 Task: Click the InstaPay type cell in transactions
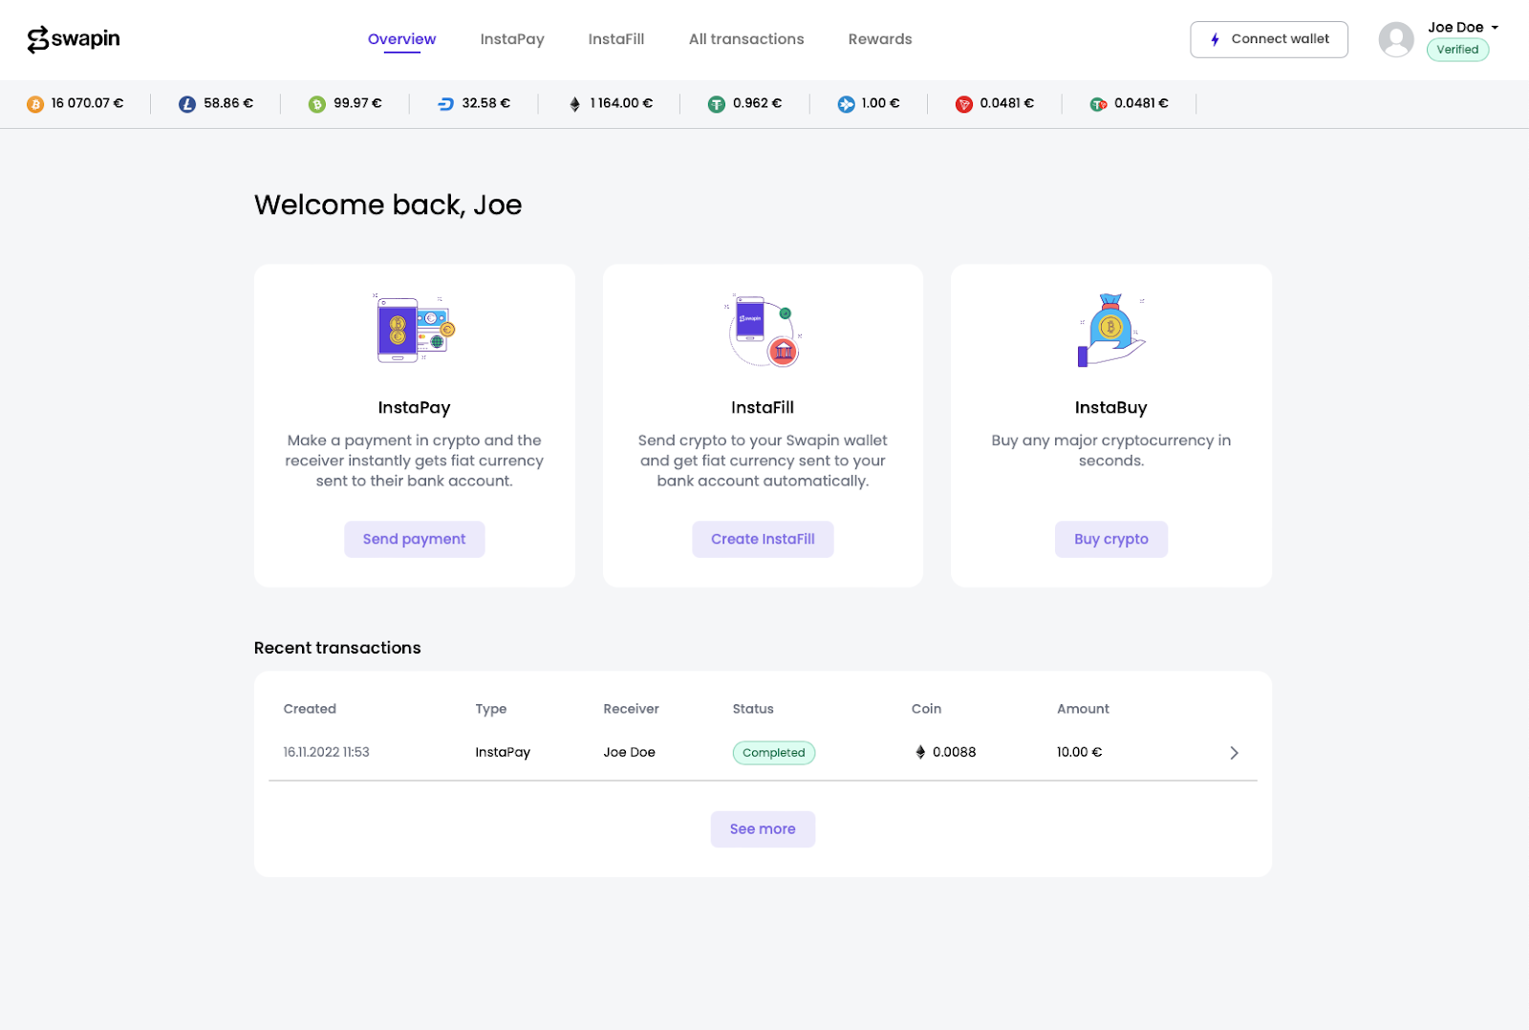pyautogui.click(x=503, y=752)
